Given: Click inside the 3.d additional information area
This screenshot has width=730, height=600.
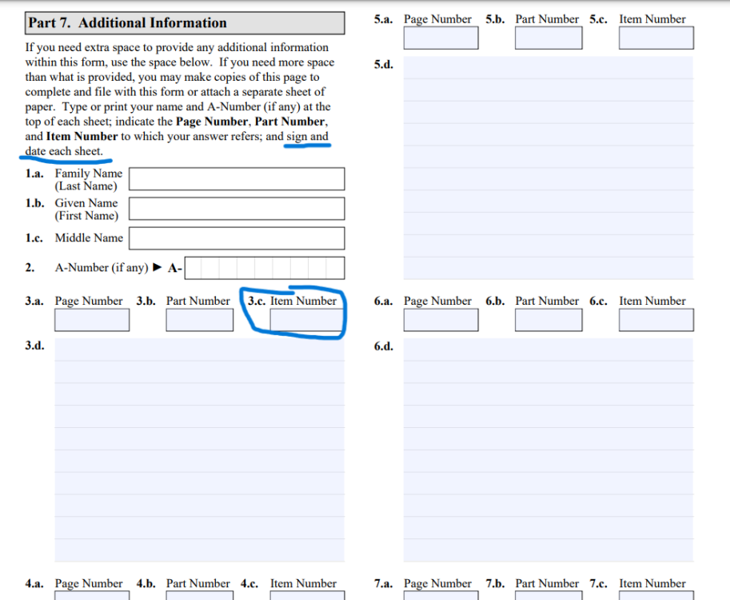Looking at the screenshot, I should tap(199, 450).
